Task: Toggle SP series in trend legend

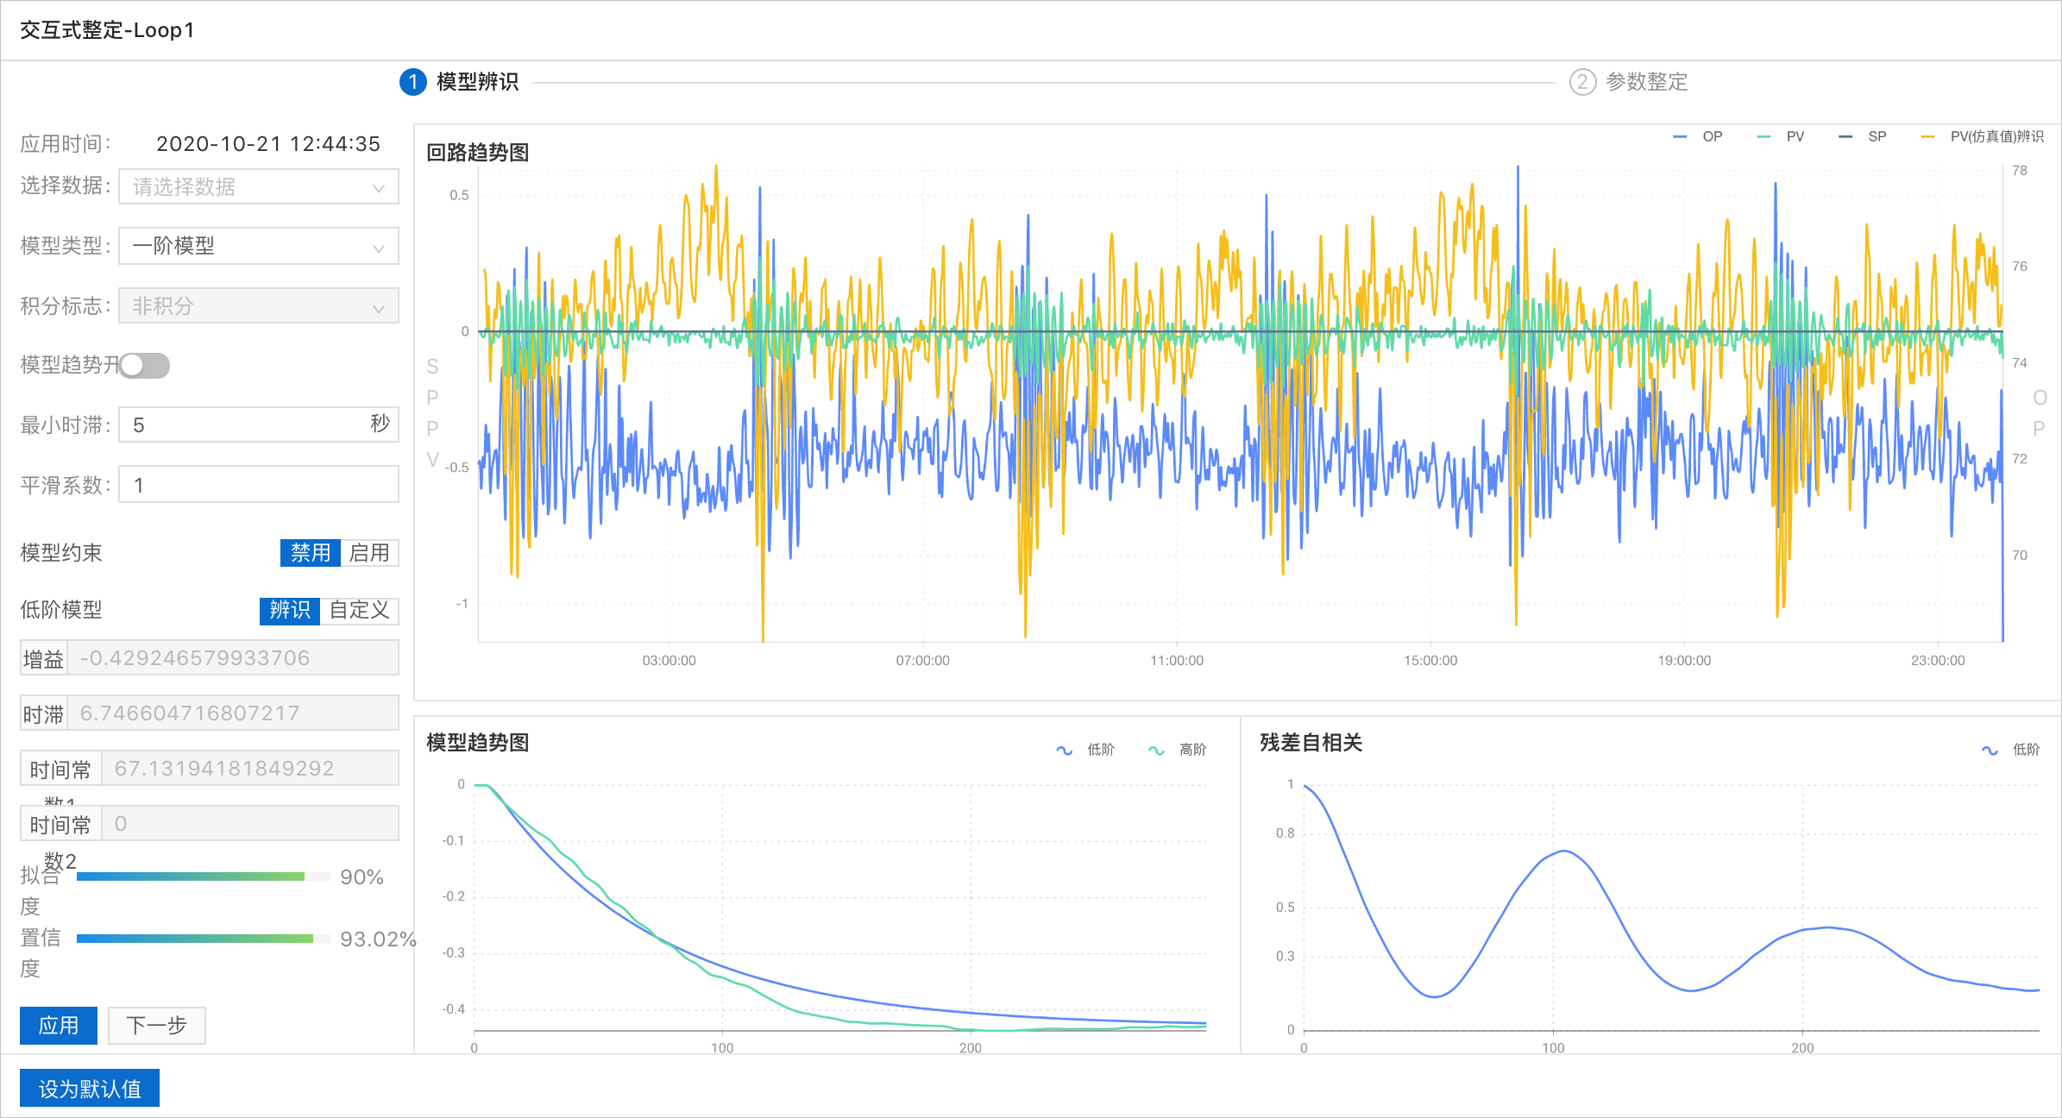Action: pos(1862,136)
